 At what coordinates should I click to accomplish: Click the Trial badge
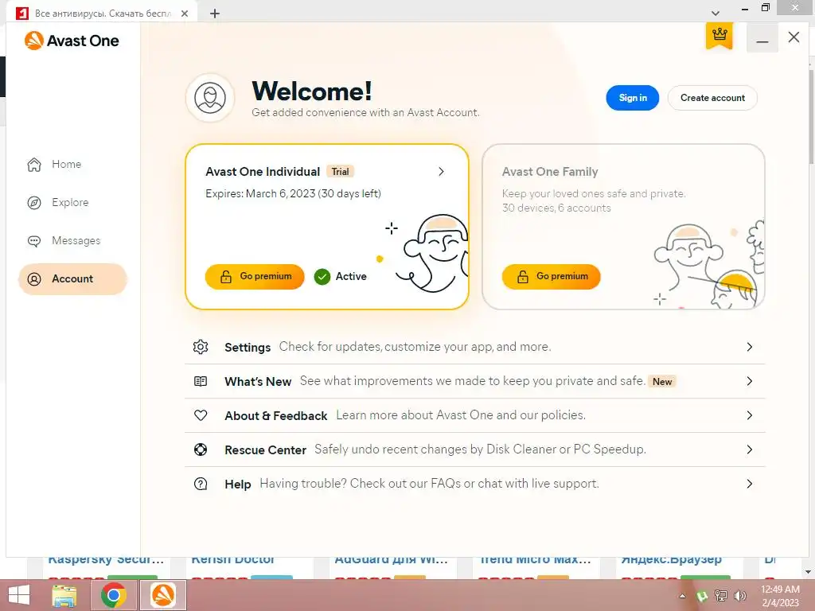click(x=341, y=172)
